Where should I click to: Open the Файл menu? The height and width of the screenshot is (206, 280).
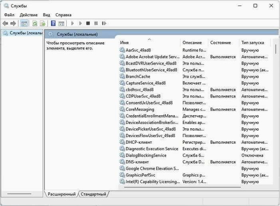point(9,15)
